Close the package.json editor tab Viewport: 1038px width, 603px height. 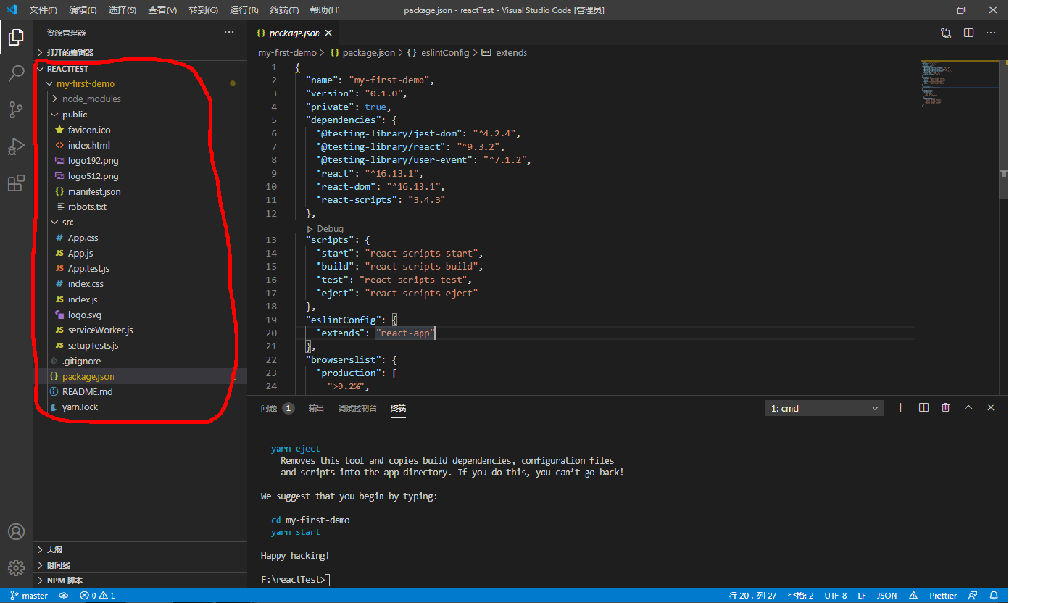[328, 33]
